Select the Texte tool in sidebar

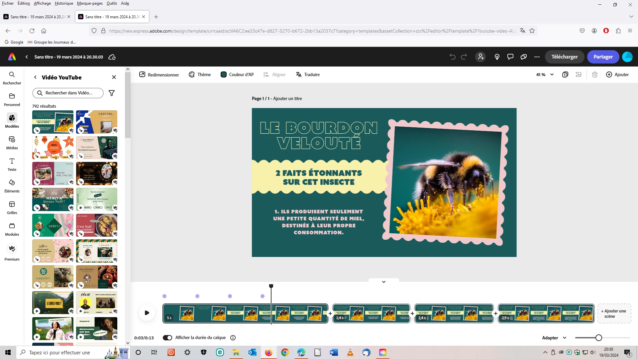pyautogui.click(x=12, y=164)
